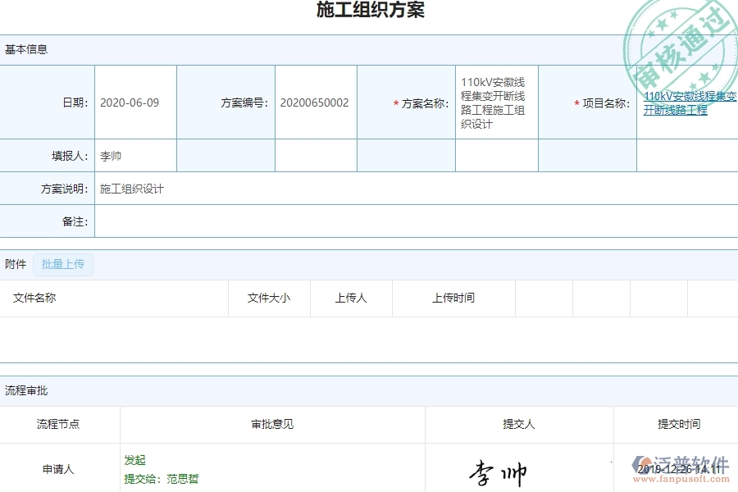Viewport: 738px width, 492px height.
Task: Open the 110kV安徽线程集变开断线路工程 project link
Action: (x=689, y=102)
